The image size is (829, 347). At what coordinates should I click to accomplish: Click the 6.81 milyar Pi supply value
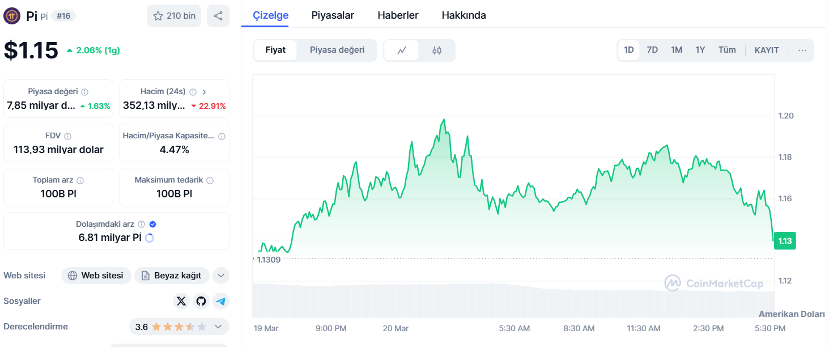tap(110, 238)
